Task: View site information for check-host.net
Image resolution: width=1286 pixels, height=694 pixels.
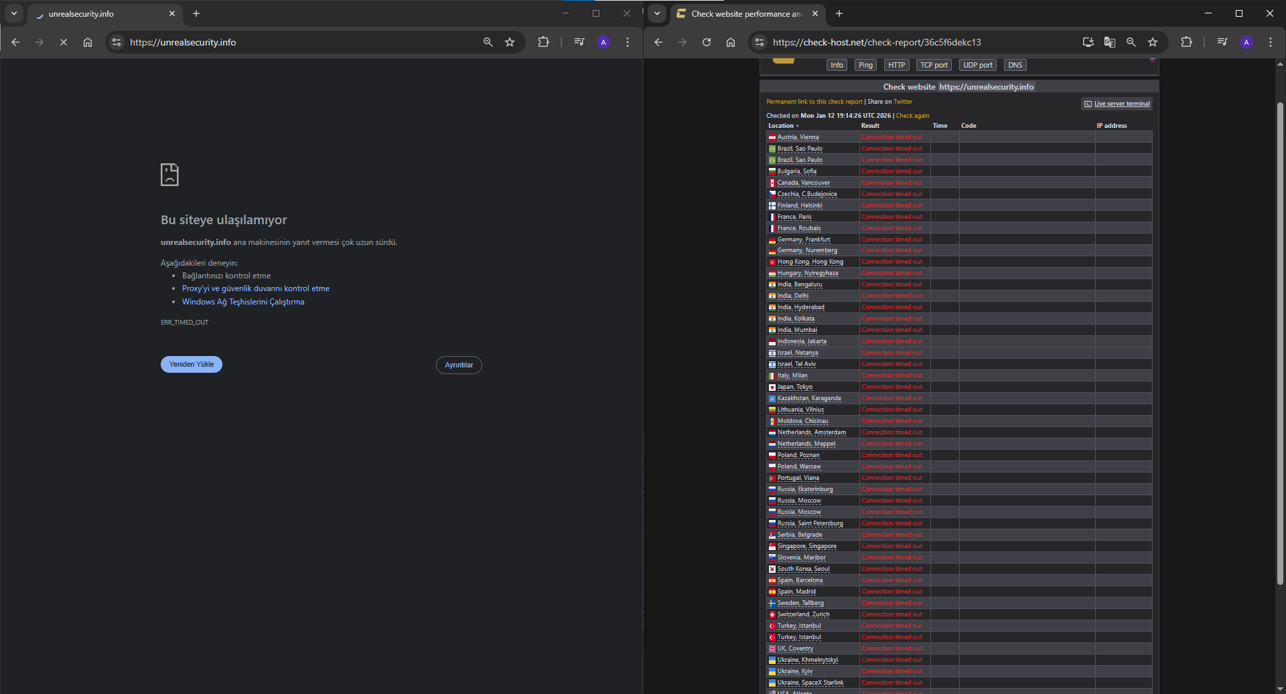Action: 760,42
